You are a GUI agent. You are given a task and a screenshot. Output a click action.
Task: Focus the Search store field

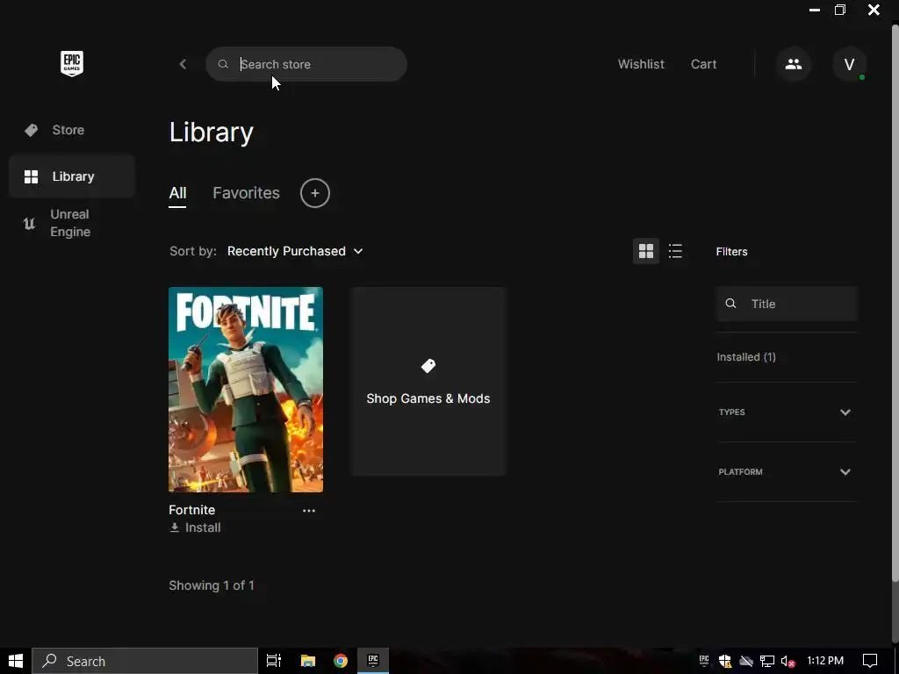[306, 64]
